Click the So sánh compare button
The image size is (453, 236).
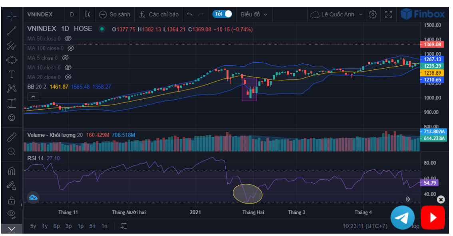(x=115, y=14)
